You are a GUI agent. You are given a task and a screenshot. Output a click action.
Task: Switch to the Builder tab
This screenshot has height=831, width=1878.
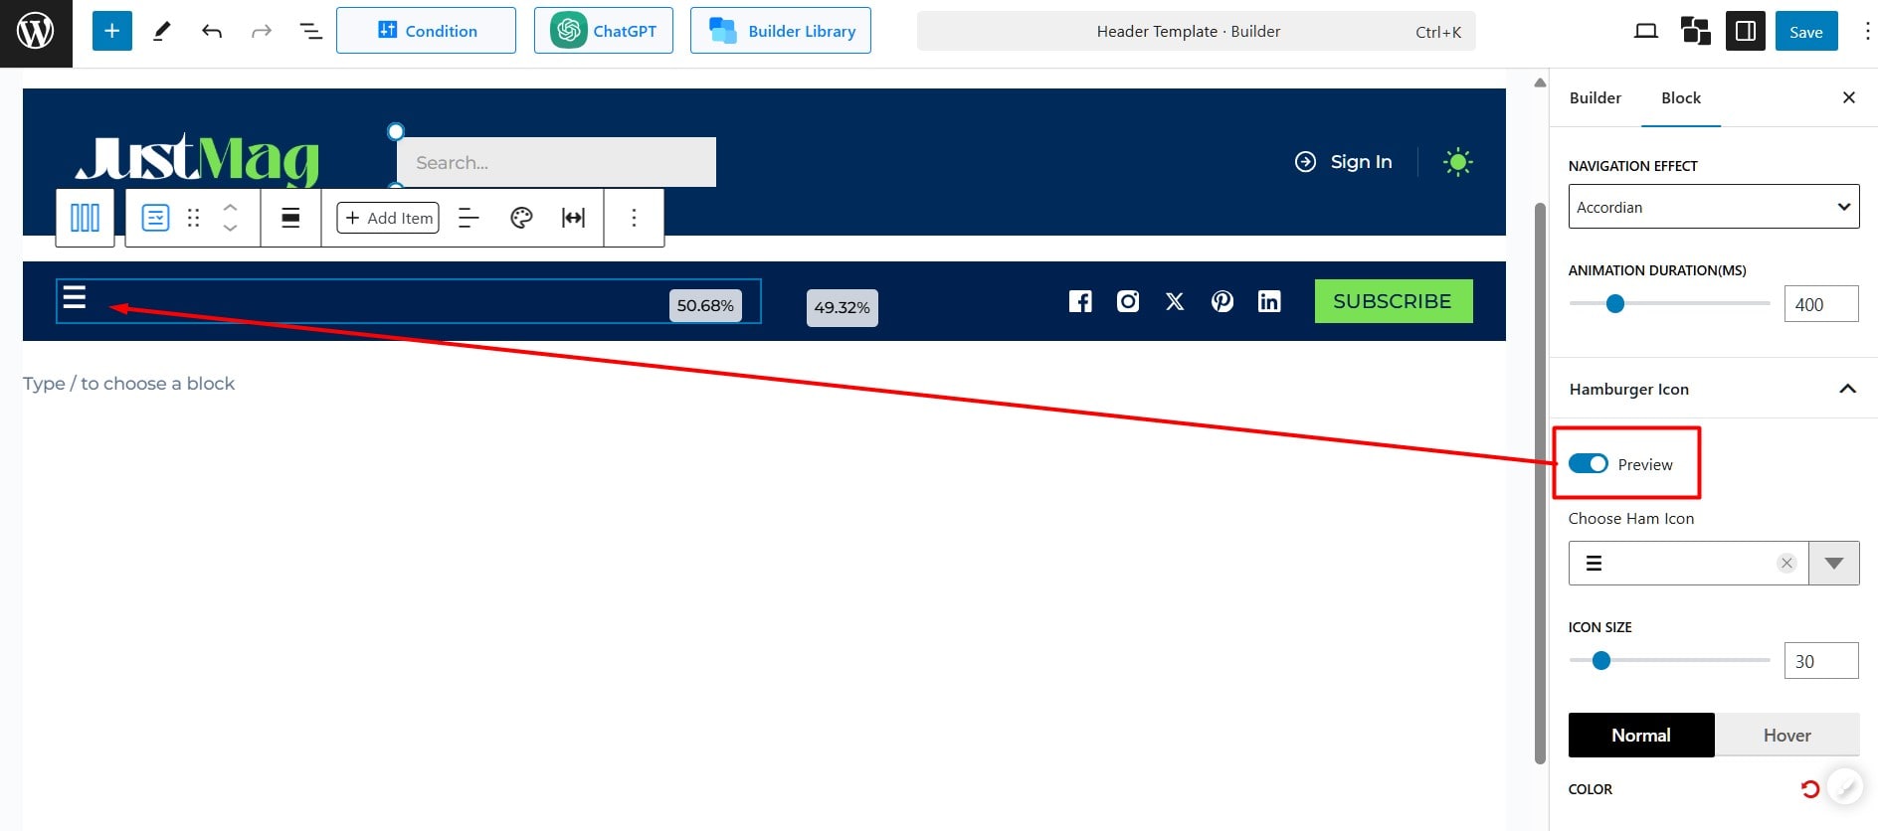point(1596,97)
